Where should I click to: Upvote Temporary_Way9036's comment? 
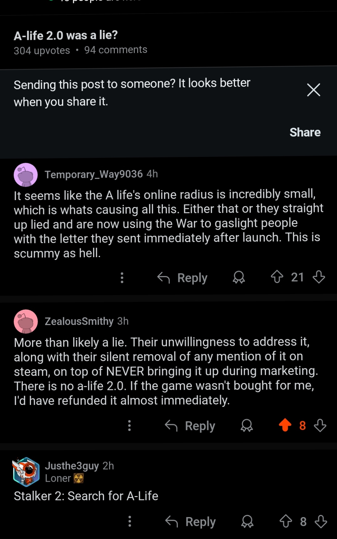(x=277, y=277)
